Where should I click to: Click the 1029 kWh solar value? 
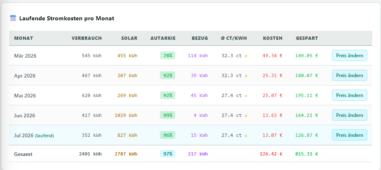pyautogui.click(x=126, y=115)
